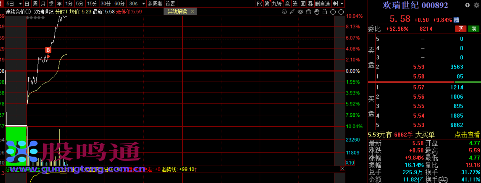481x183 pixels.
Task: Select the 15分 period
Action: coord(92,4)
